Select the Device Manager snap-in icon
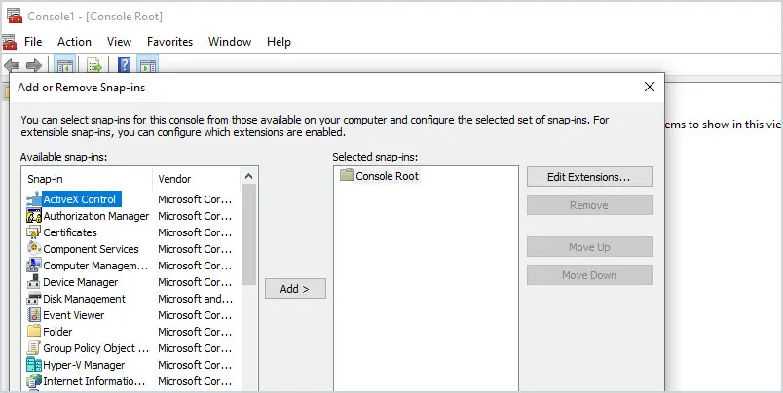Screen dimensions: 783x393 (33, 282)
